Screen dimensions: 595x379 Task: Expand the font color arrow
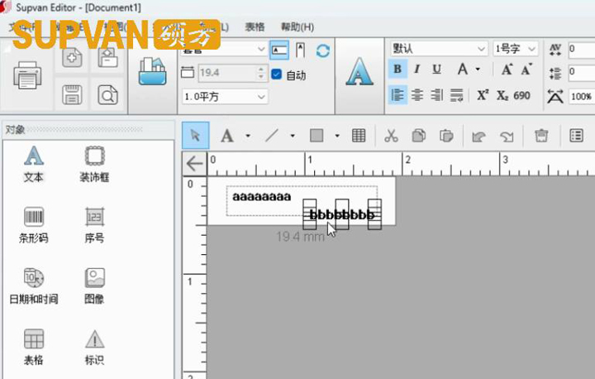click(x=478, y=70)
